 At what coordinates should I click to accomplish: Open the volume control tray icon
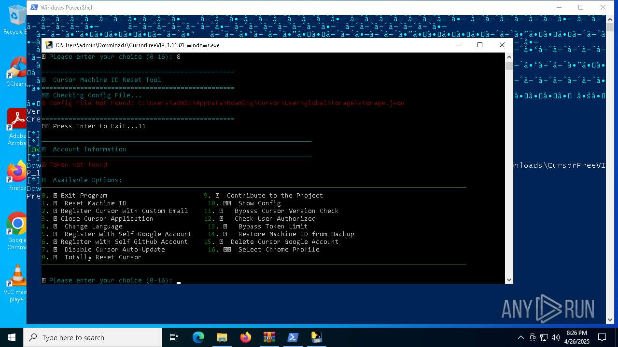click(556, 337)
